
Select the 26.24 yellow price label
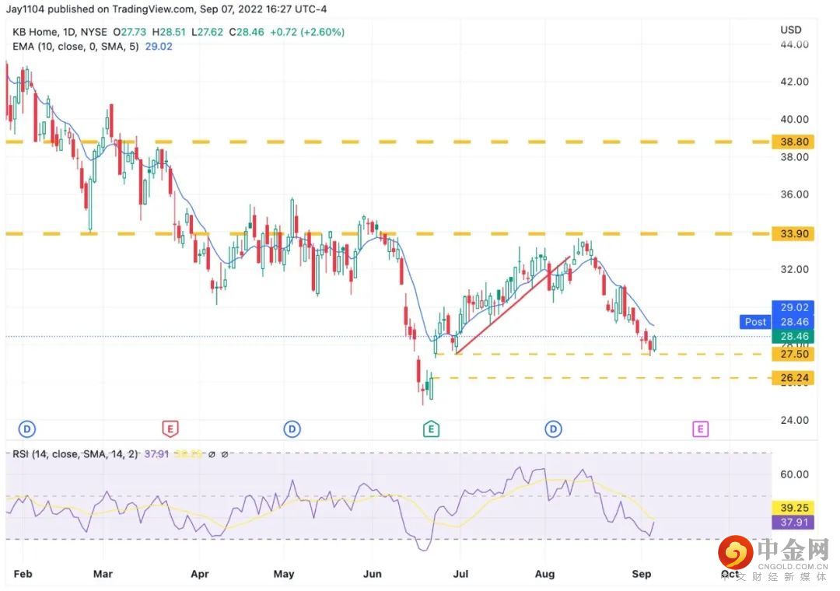(x=793, y=378)
